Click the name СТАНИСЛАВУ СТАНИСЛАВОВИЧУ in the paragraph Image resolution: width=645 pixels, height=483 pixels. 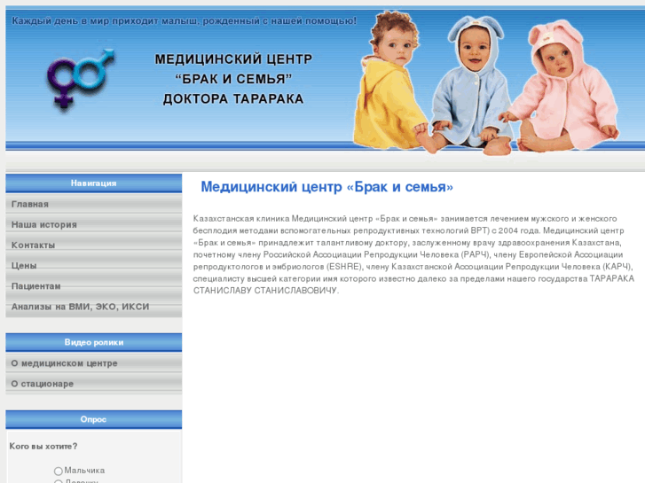pos(265,291)
